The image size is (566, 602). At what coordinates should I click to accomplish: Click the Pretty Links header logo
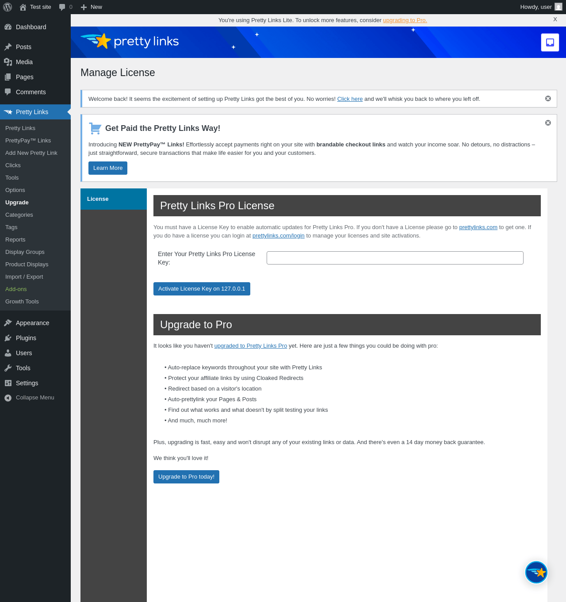click(130, 41)
